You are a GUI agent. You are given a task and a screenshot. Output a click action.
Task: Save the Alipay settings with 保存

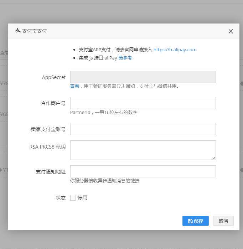pyautogui.click(x=196, y=221)
